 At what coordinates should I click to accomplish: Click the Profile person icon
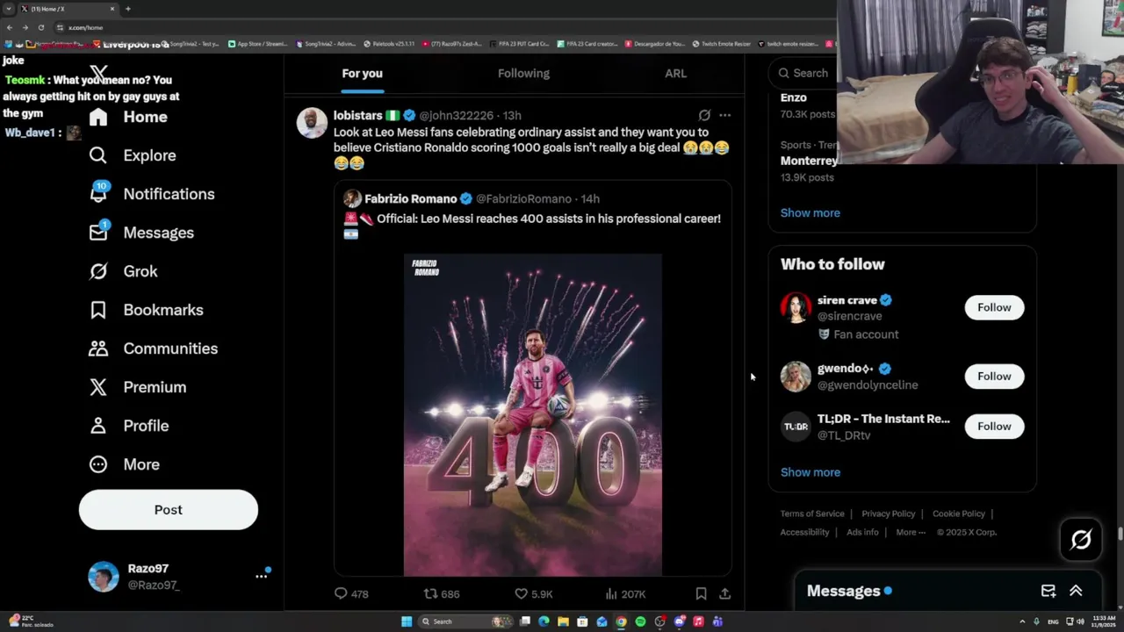coord(98,426)
